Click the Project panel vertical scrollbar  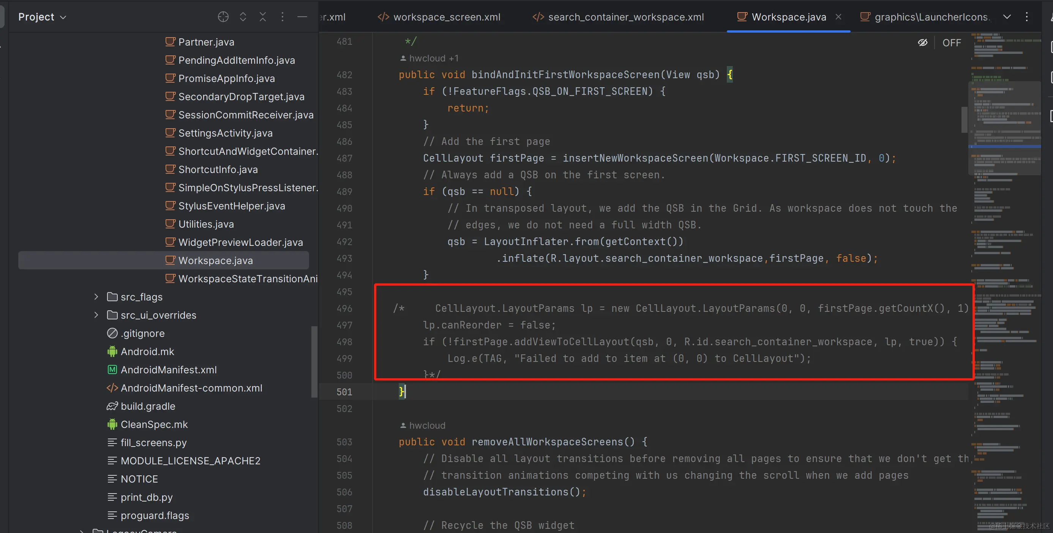(314, 362)
